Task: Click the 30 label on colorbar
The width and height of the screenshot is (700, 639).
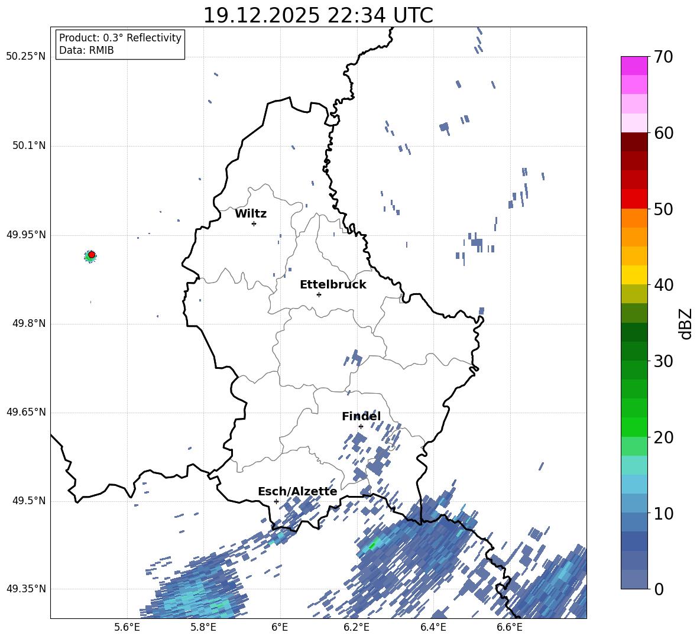Action: click(663, 361)
